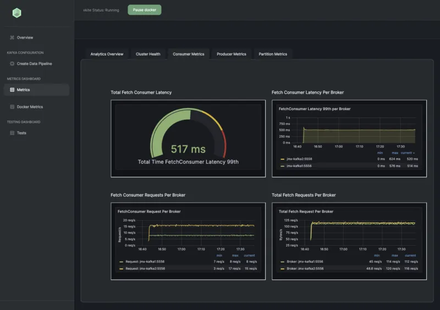
Task: Click the xkite hexagon logo
Action: pyautogui.click(x=16, y=13)
